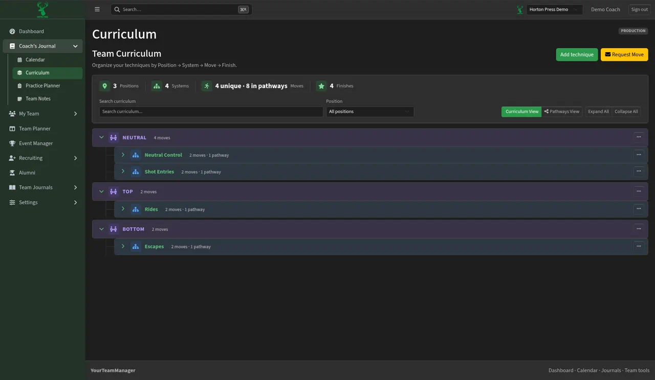Click the deer team logo in sidebar
The height and width of the screenshot is (380, 655).
42,9
